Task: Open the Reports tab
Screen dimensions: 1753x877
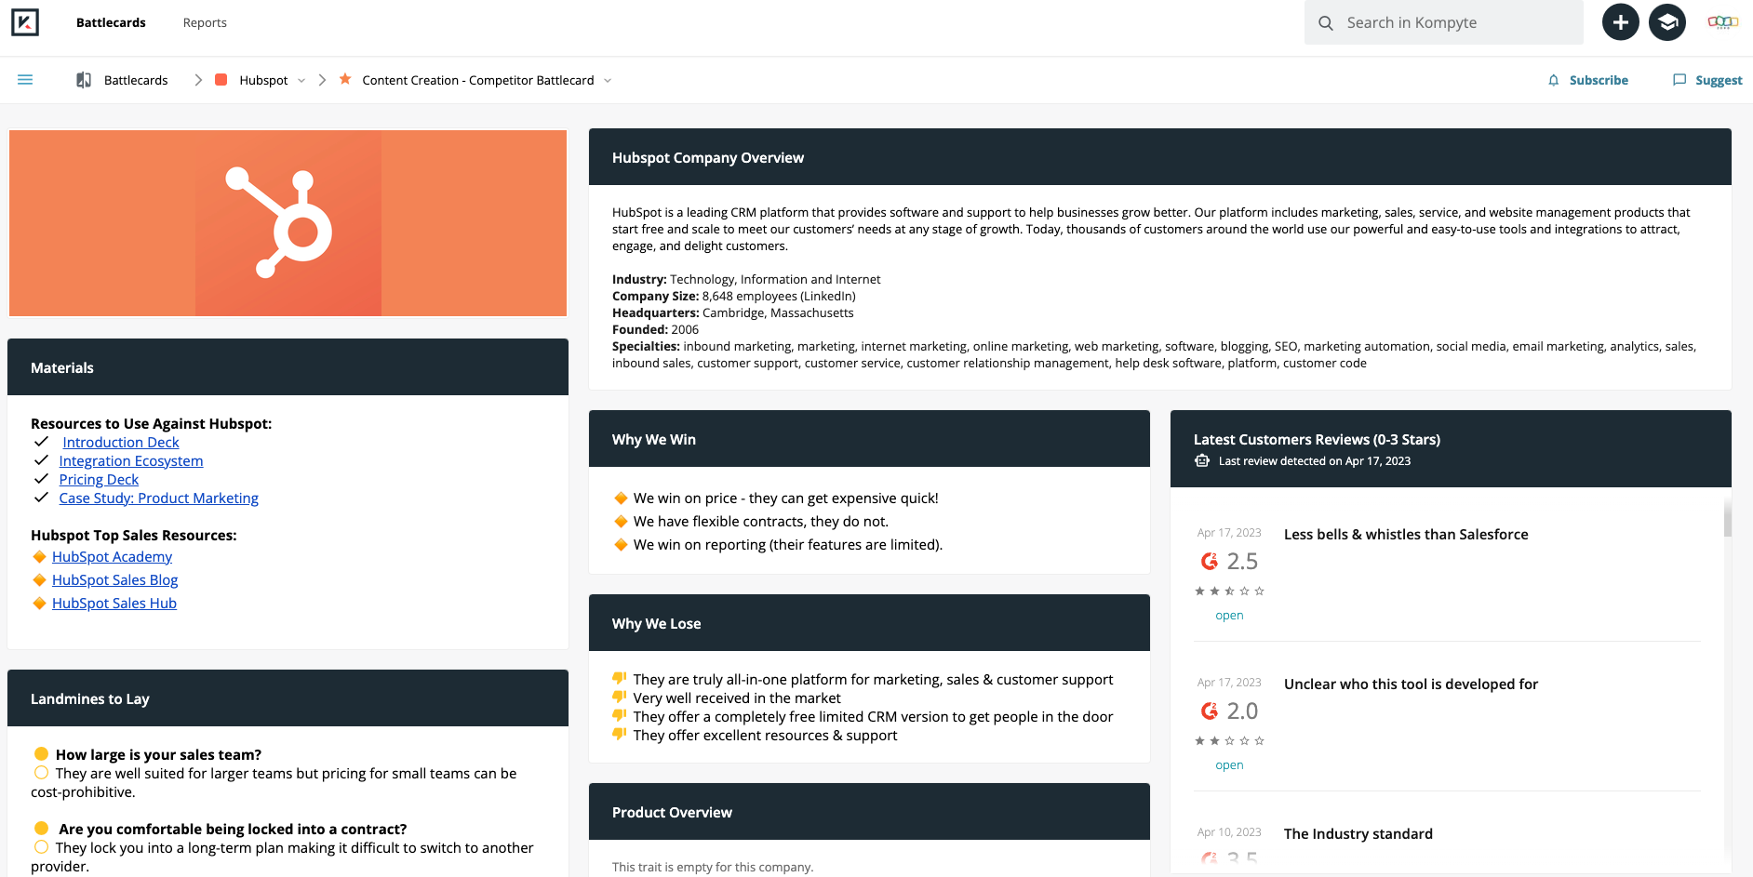Action: point(205,22)
